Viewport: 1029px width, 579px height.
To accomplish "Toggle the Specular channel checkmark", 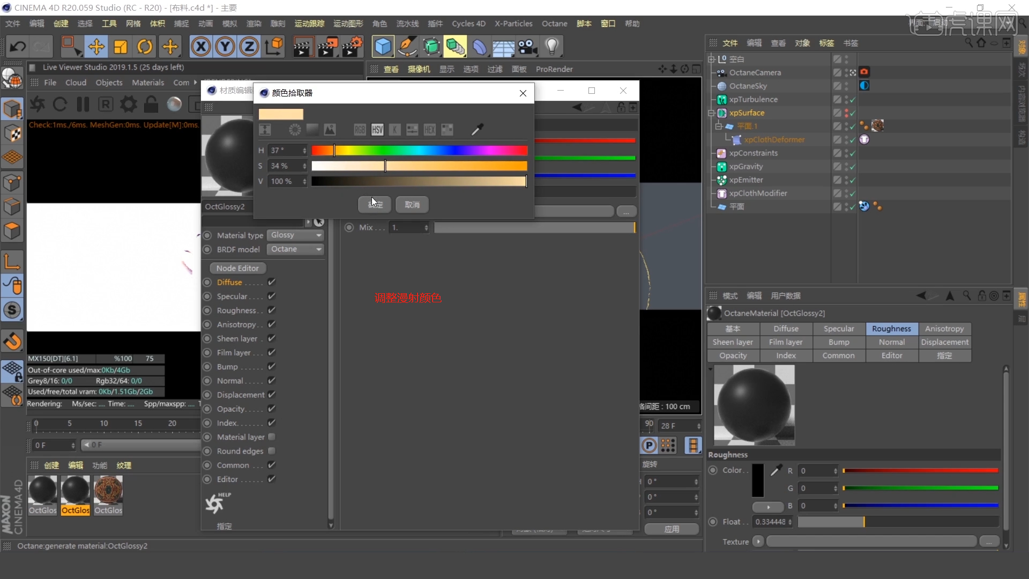I will point(272,296).
